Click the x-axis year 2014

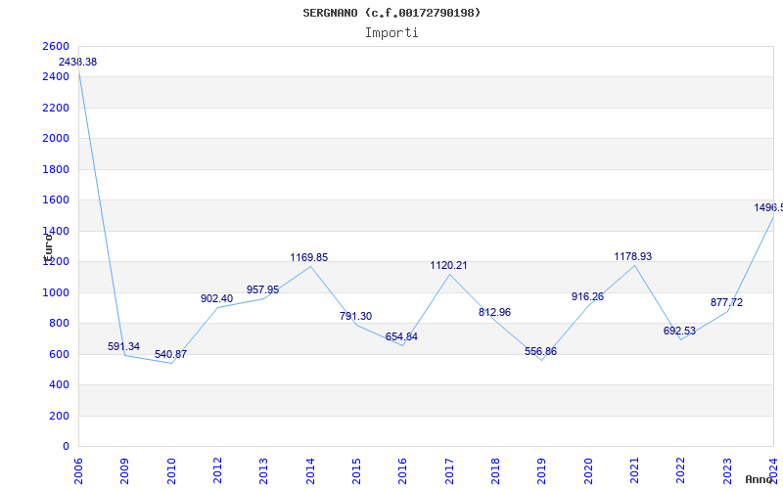310,470
